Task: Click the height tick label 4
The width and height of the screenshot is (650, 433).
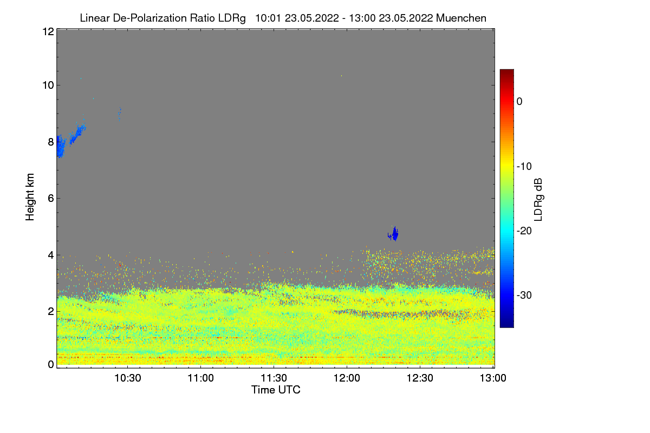Action: pos(51,254)
